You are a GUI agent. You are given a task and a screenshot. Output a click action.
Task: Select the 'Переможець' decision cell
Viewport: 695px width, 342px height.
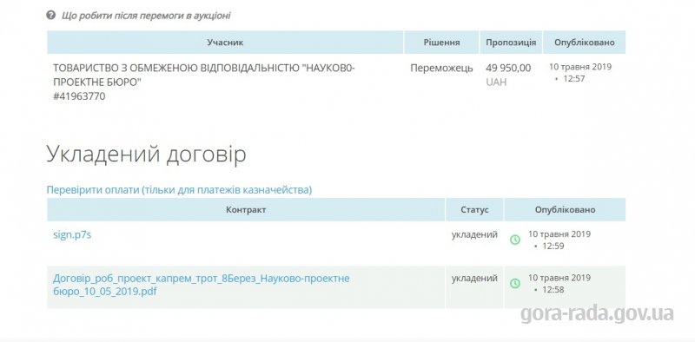[441, 69]
